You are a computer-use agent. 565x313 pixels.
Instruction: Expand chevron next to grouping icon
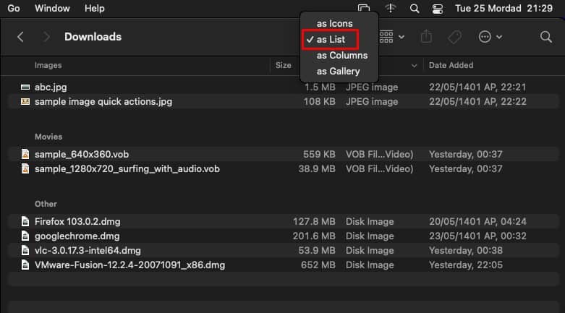(402, 37)
